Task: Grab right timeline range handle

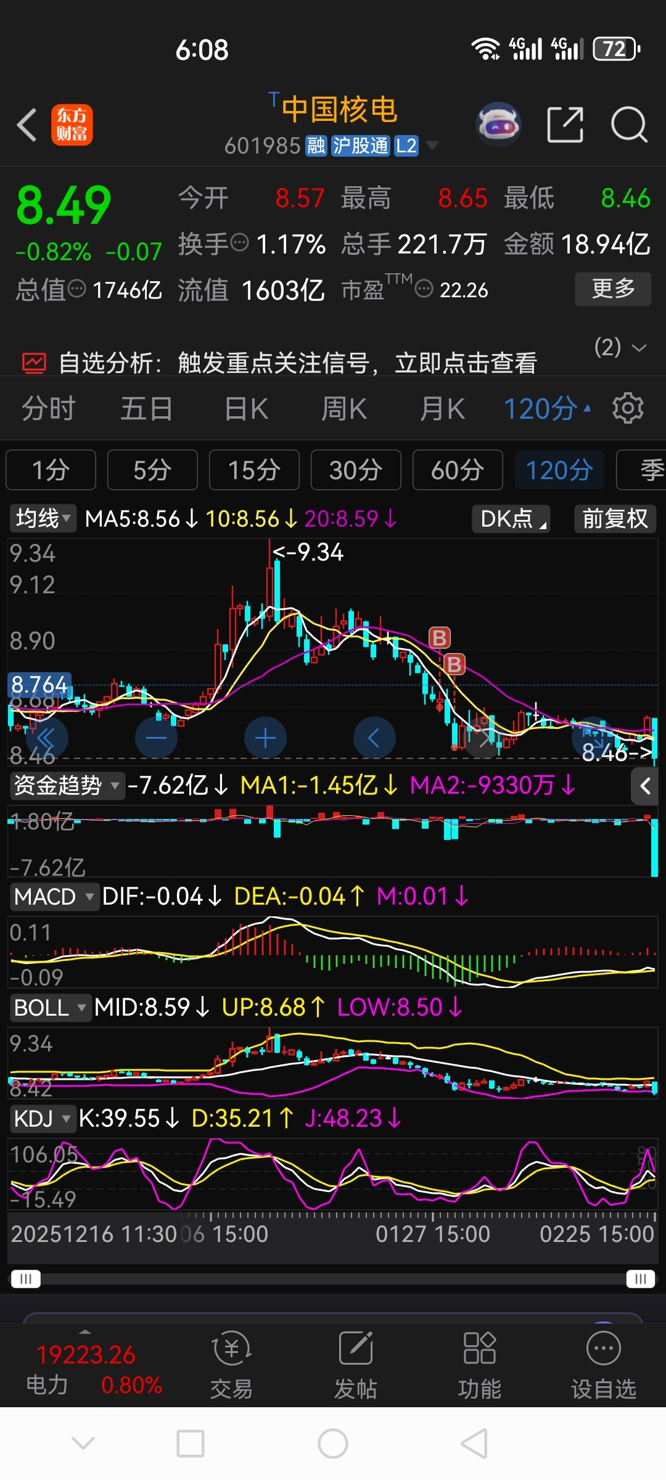Action: click(640, 1278)
